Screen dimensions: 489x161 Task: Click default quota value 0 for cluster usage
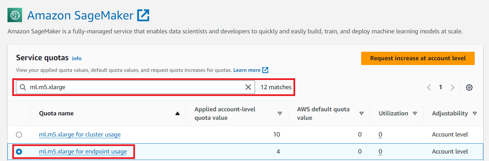[x=360, y=134]
